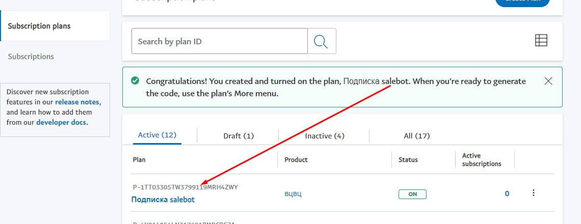Image resolution: width=581 pixels, height=224 pixels.
Task: Open the Inactive (4) tab
Action: point(325,136)
